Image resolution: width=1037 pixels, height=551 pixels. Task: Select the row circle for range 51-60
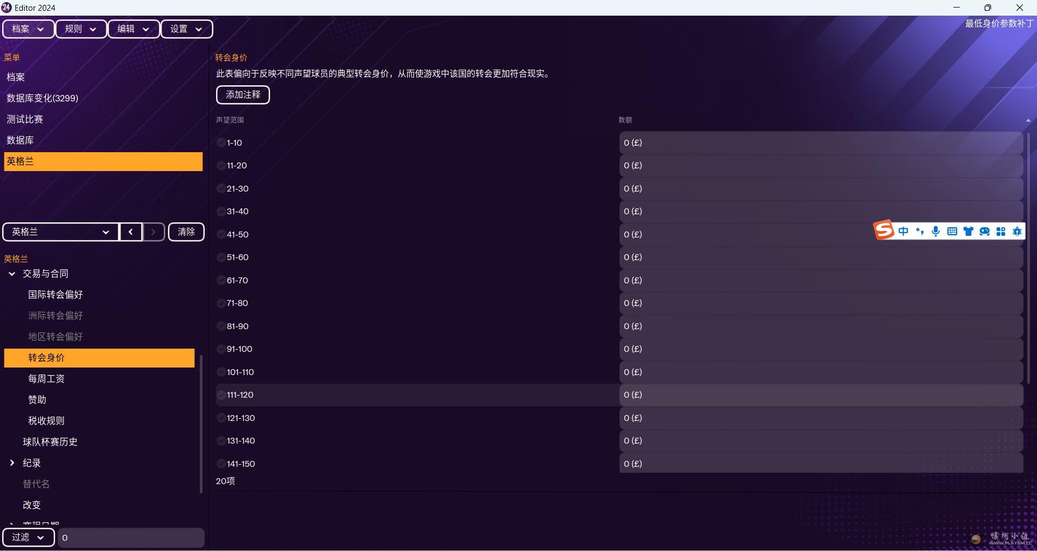click(221, 257)
